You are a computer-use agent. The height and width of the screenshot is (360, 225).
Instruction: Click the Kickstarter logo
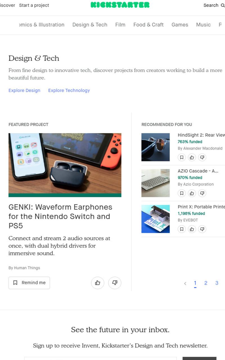pos(120,5)
